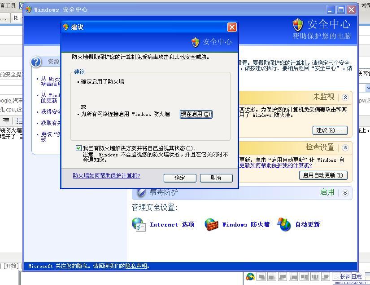
Task: Click the 获得安全 link in 资源 panel
Action: pos(51,111)
